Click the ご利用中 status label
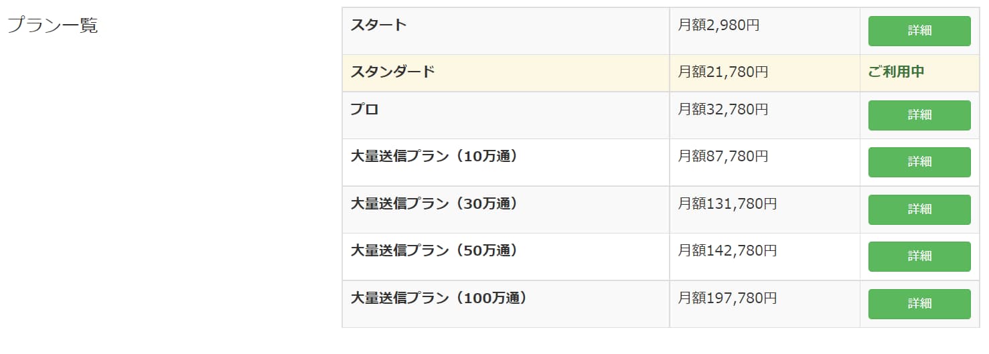The width and height of the screenshot is (989, 354). coord(896,72)
